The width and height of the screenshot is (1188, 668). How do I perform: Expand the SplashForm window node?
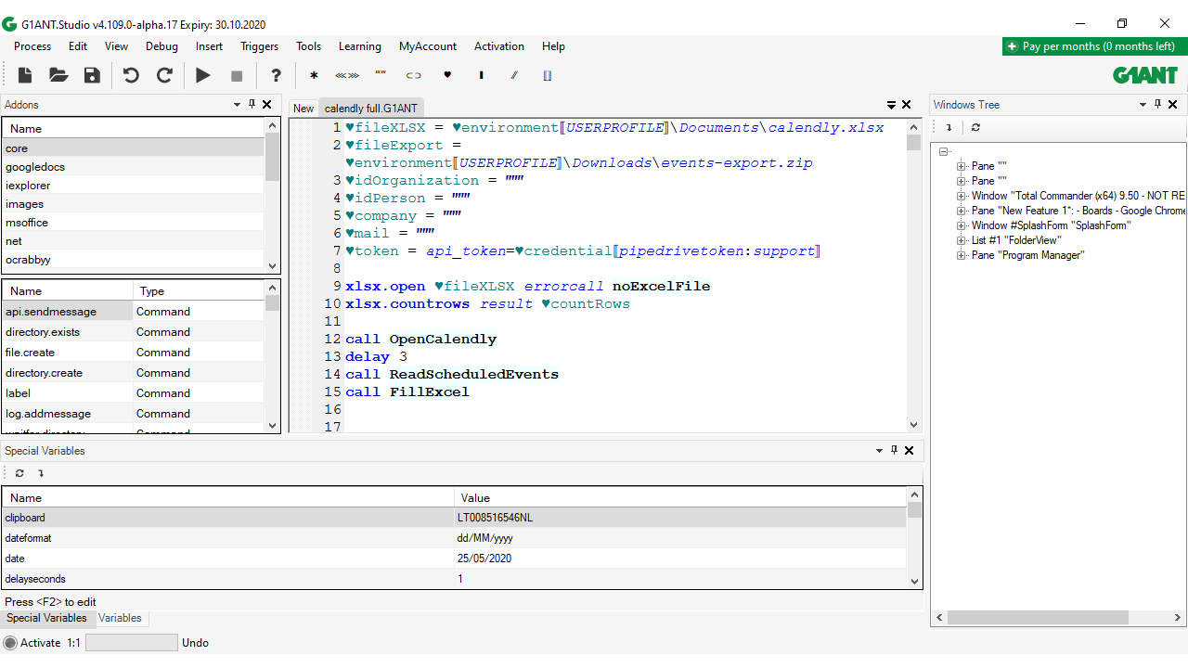coord(962,225)
